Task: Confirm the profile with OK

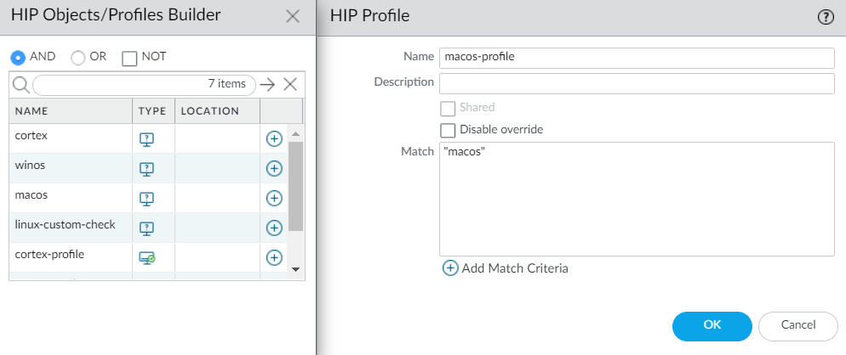Action: (712, 325)
